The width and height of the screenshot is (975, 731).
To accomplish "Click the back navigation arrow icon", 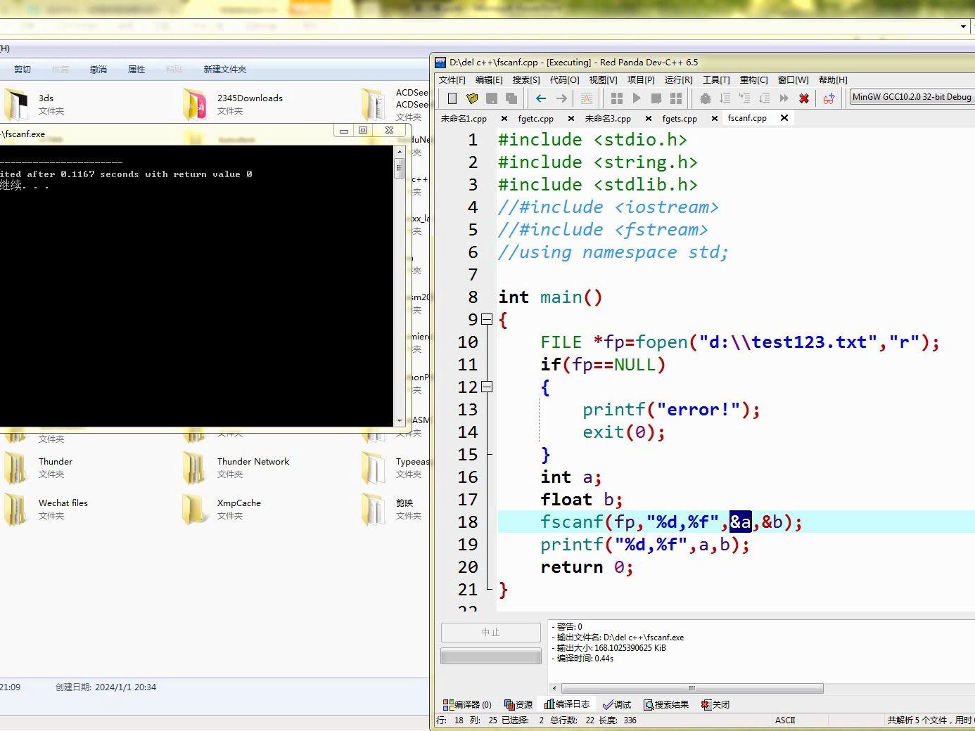I will click(541, 98).
